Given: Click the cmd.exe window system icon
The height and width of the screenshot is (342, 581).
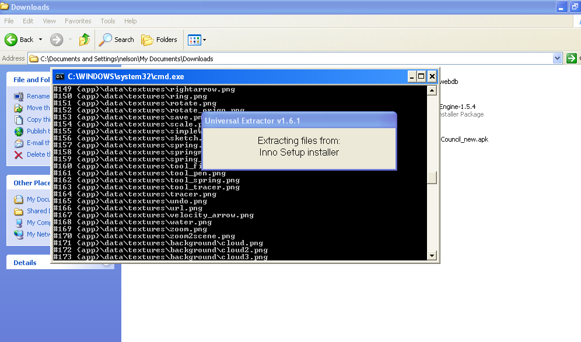Looking at the screenshot, I should pyautogui.click(x=60, y=77).
